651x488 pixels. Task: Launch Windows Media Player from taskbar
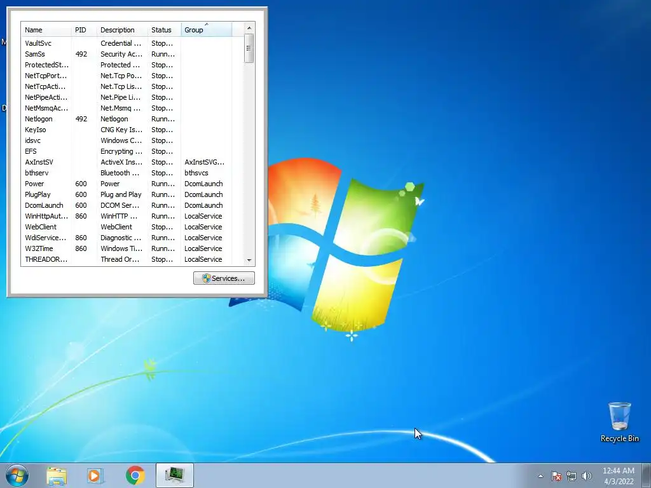point(95,475)
